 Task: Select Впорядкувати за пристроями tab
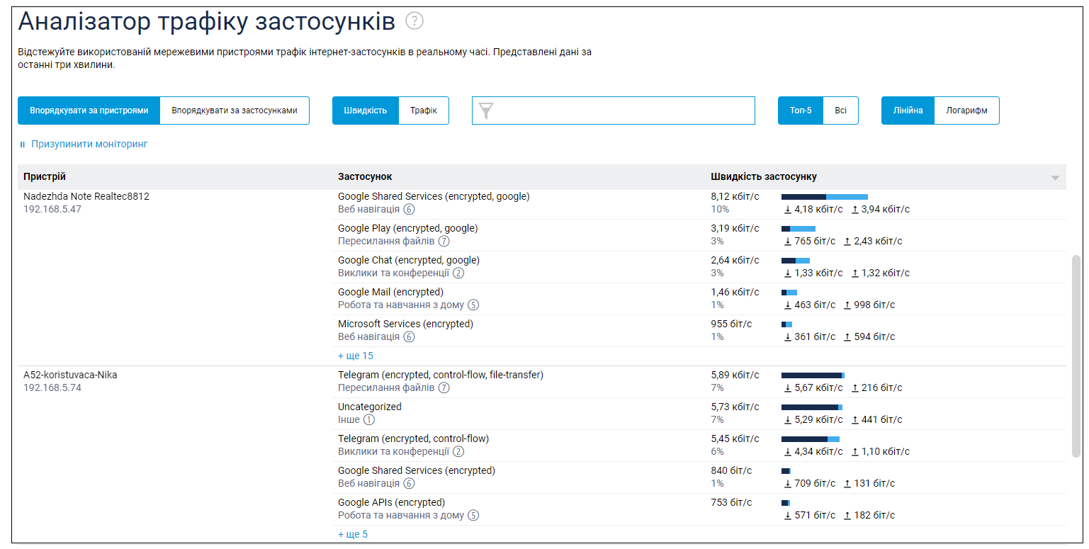pyautogui.click(x=89, y=111)
